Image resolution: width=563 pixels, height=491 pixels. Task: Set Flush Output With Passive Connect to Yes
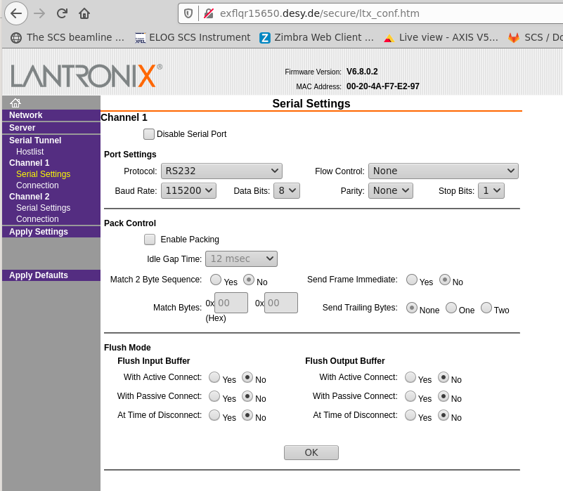(x=410, y=396)
